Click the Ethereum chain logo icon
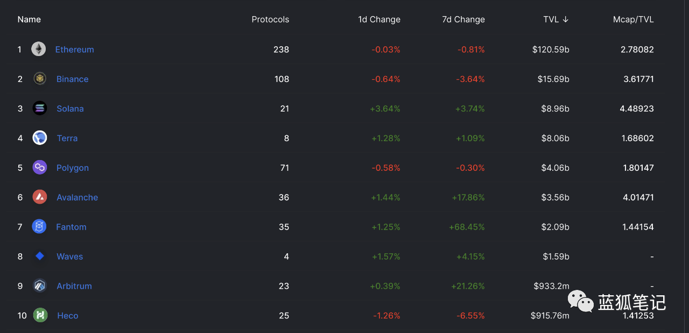The width and height of the screenshot is (689, 333). (38, 49)
